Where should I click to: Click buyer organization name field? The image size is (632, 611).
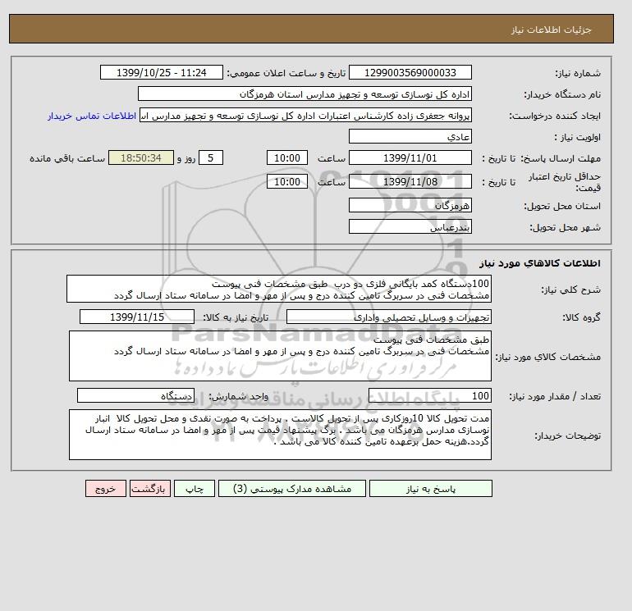point(305,93)
